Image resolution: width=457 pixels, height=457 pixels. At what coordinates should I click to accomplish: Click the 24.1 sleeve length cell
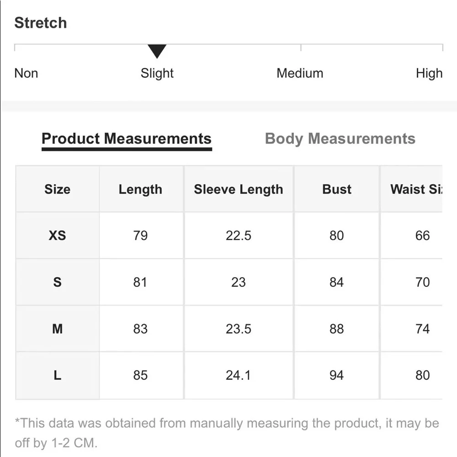click(x=239, y=375)
